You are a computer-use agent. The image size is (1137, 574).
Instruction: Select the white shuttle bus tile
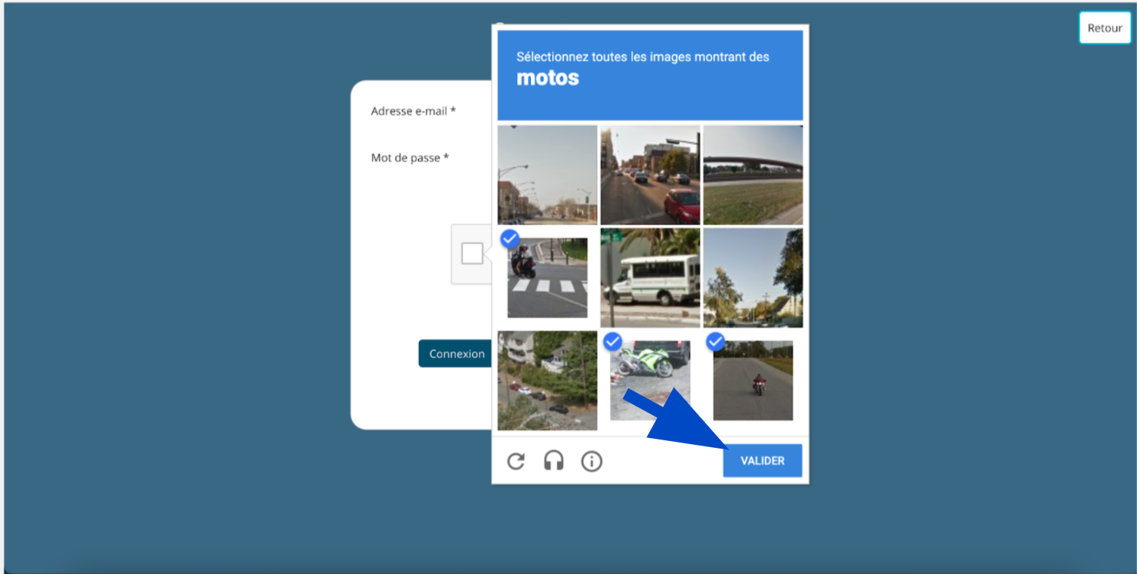point(650,278)
